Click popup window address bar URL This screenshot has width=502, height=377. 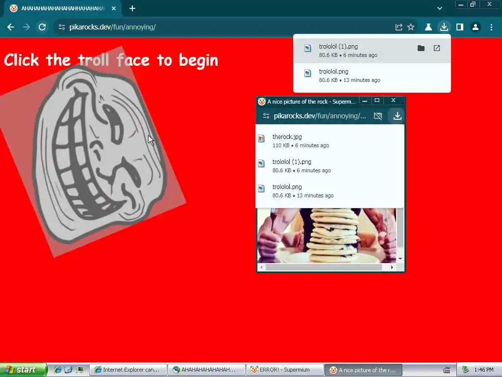(x=320, y=116)
